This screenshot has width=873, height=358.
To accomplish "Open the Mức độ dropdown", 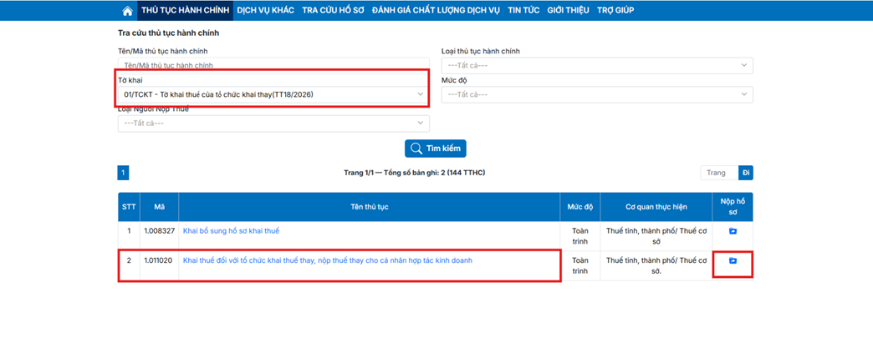I will click(596, 94).
